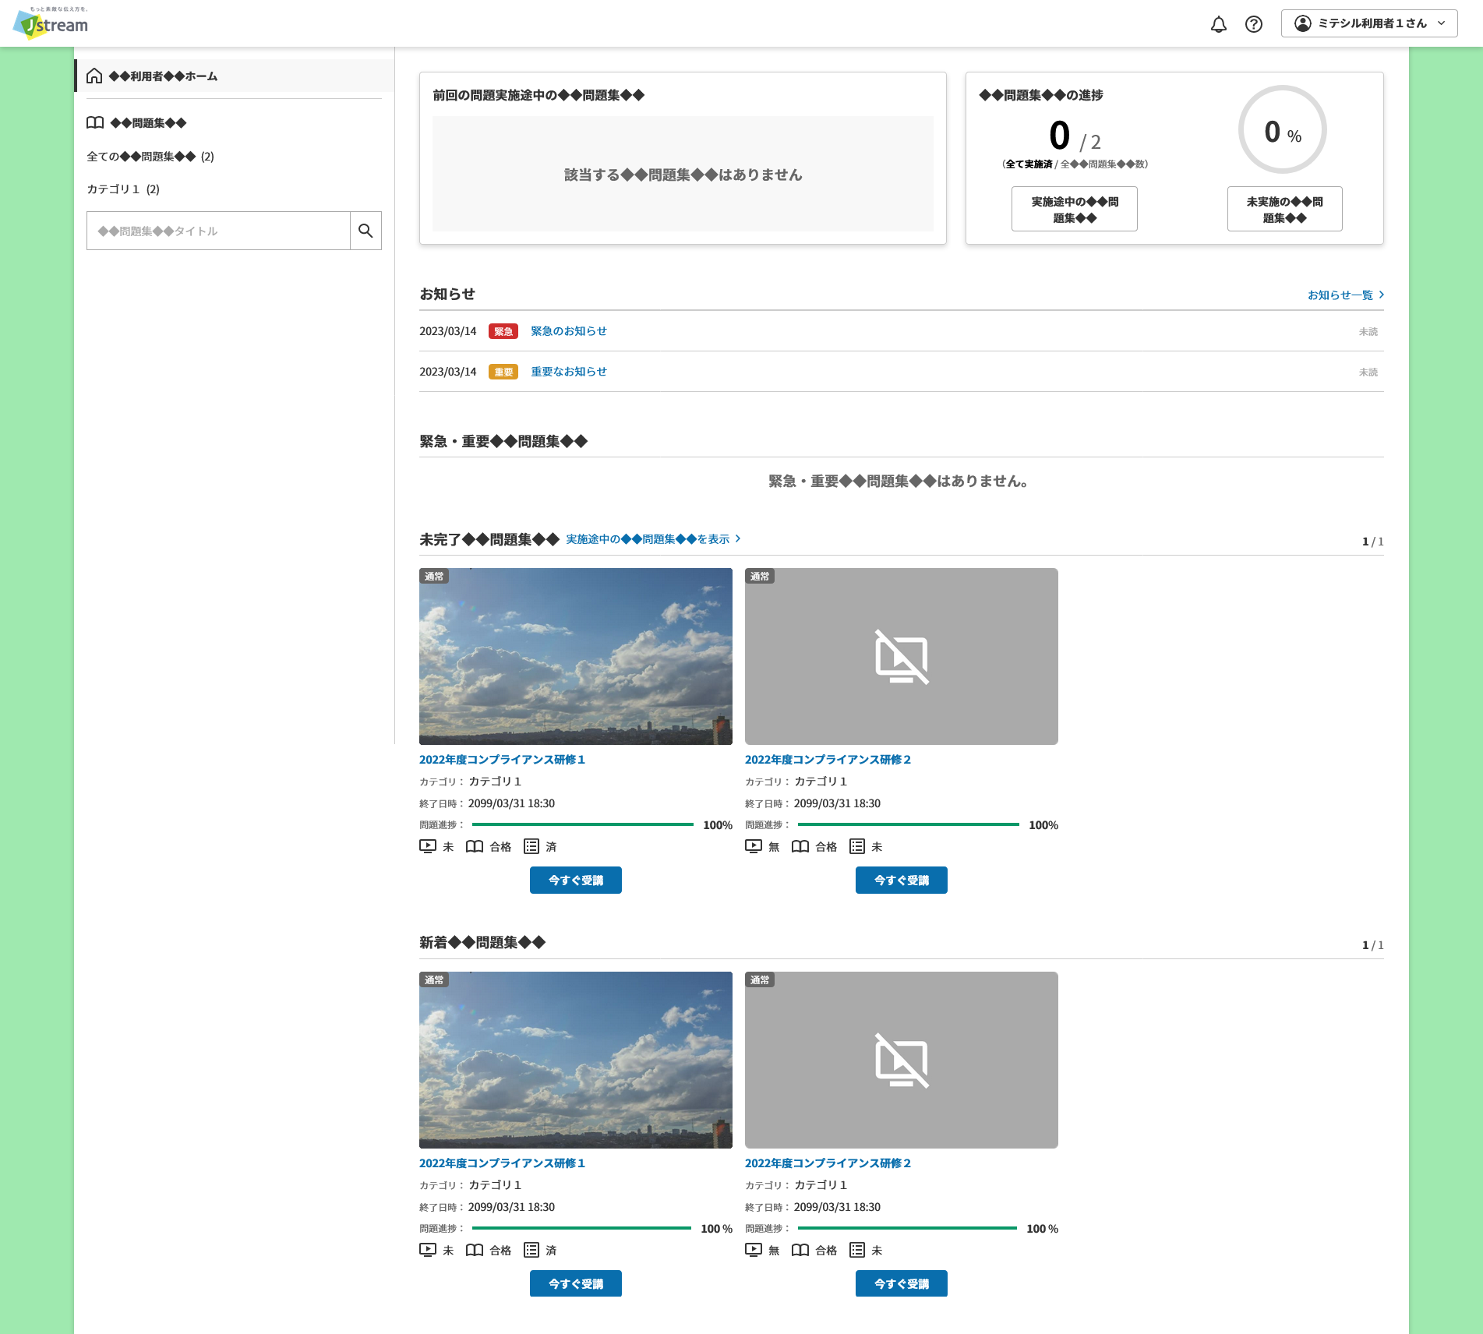The image size is (1483, 1334).
Task: Click the home icon in sidebar
Action: [x=94, y=76]
